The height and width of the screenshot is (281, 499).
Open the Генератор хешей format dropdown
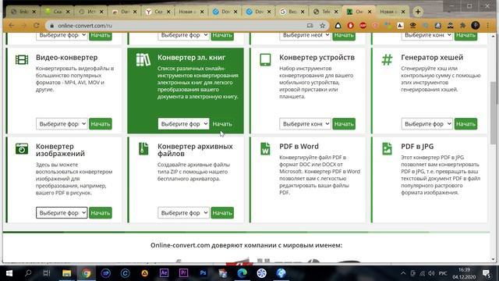(x=427, y=123)
